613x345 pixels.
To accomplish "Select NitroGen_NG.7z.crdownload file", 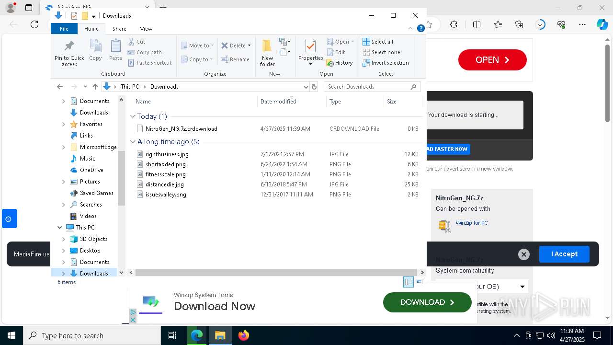I will click(182, 129).
